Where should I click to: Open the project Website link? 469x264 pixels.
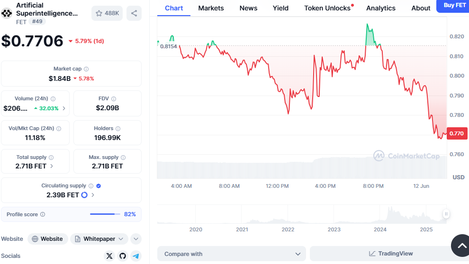point(47,239)
